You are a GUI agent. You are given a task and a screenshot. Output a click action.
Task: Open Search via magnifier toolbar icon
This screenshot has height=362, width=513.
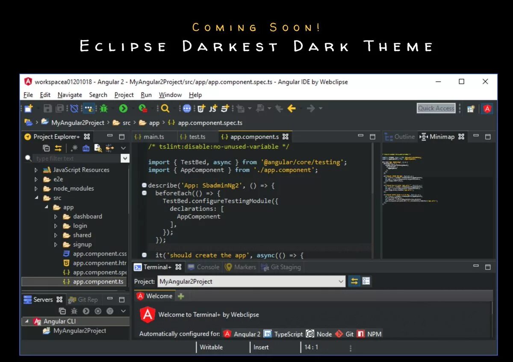[165, 109]
